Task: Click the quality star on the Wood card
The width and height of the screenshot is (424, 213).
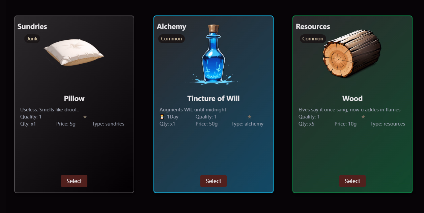Action: point(363,117)
